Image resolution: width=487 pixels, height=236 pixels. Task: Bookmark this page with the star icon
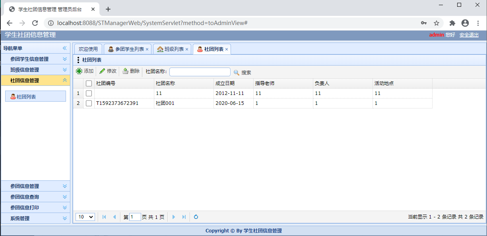coord(436,23)
